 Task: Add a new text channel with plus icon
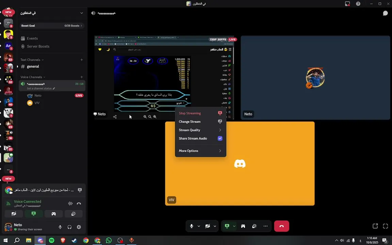[82, 60]
